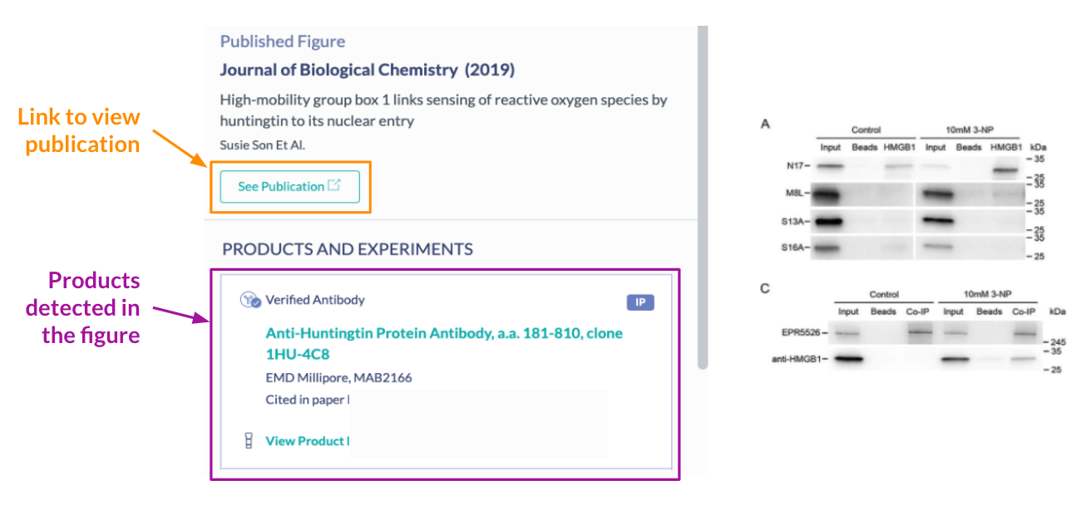The image size is (1091, 510).
Task: Click the Published Figure heading
Action: pyautogui.click(x=282, y=42)
